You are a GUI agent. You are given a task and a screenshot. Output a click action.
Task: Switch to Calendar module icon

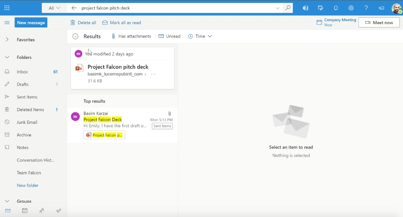pos(25,211)
